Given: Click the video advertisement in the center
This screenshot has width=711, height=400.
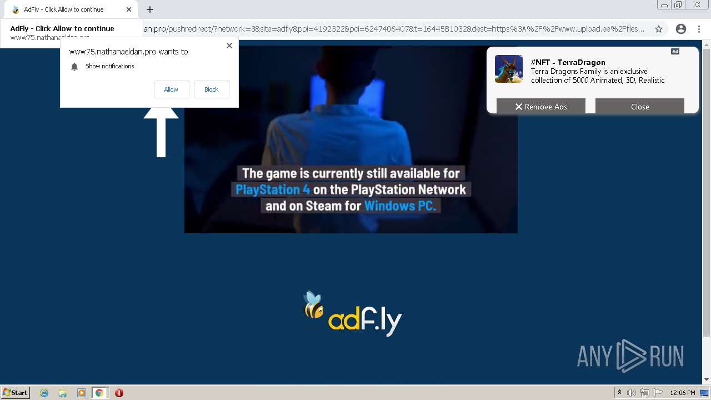Looking at the screenshot, I should (351, 139).
